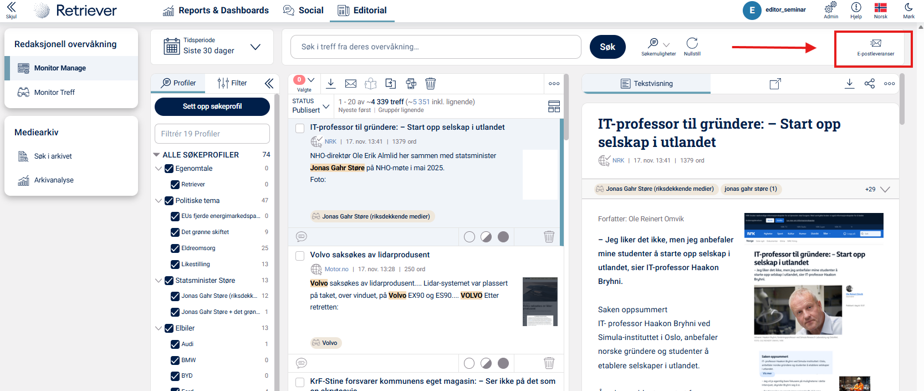Viewport: 924px width, 391px height.
Task: Send selected hits by email envelope icon
Action: [x=351, y=83]
